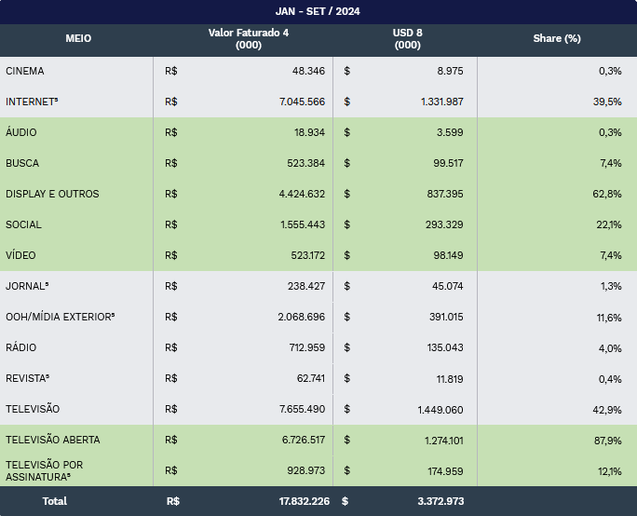The width and height of the screenshot is (637, 516).
Task: Select Revista USD value 11.819
Action: tap(450, 379)
